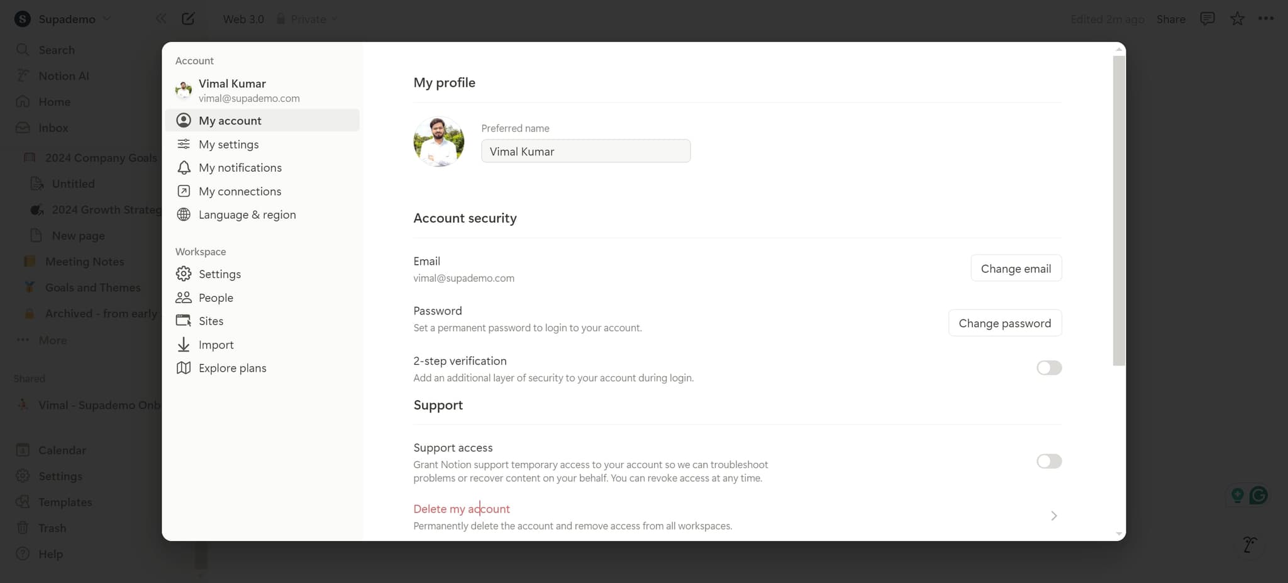Click the Change password button
This screenshot has height=583, width=1288.
coord(1004,323)
